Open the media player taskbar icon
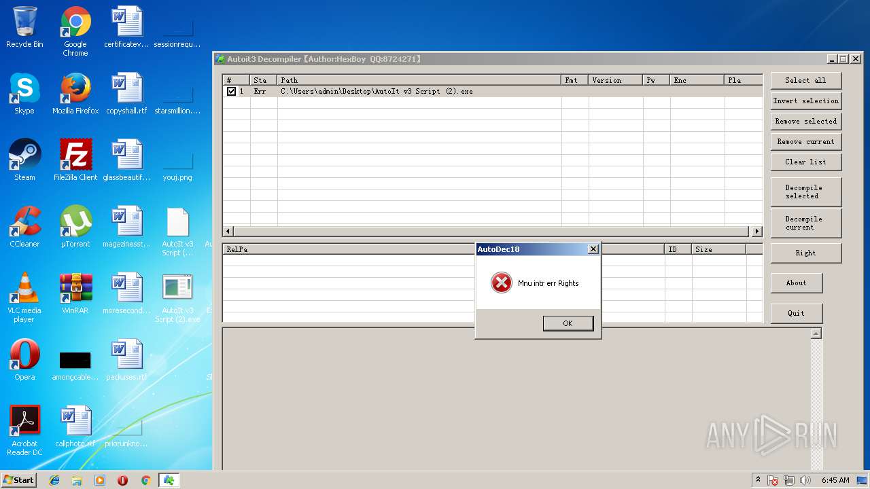This screenshot has width=870, height=489. [100, 480]
